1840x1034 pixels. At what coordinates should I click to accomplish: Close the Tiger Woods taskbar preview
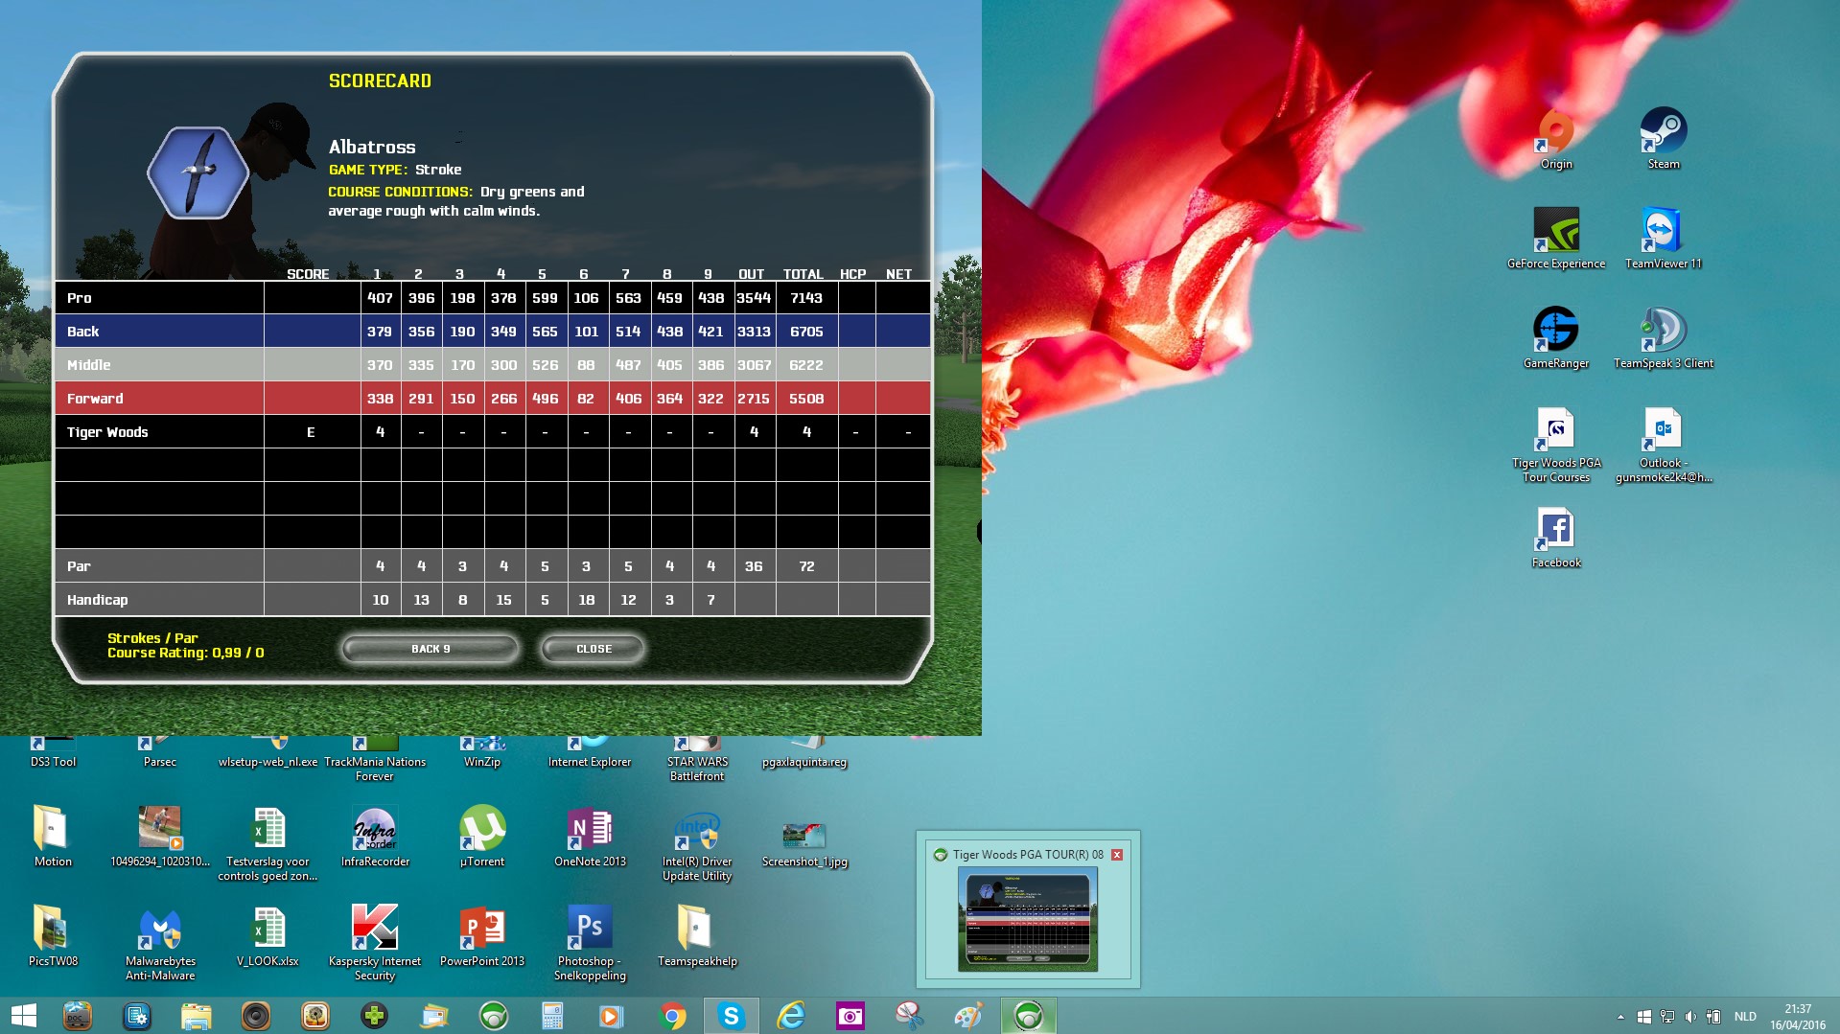[x=1117, y=855]
